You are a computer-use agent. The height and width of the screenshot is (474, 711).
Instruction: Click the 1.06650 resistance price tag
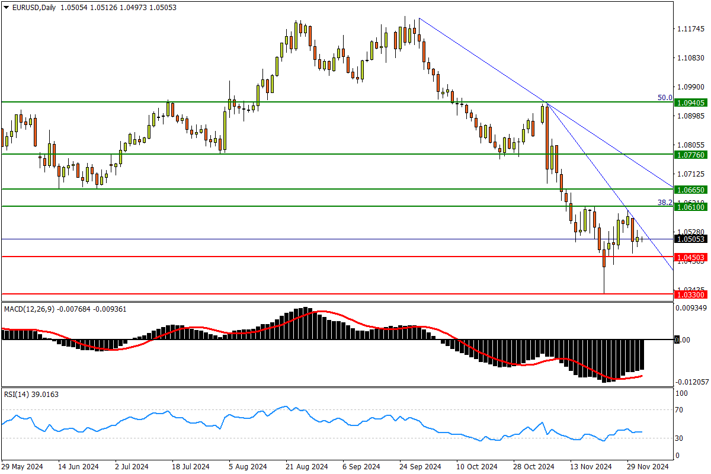click(x=690, y=190)
